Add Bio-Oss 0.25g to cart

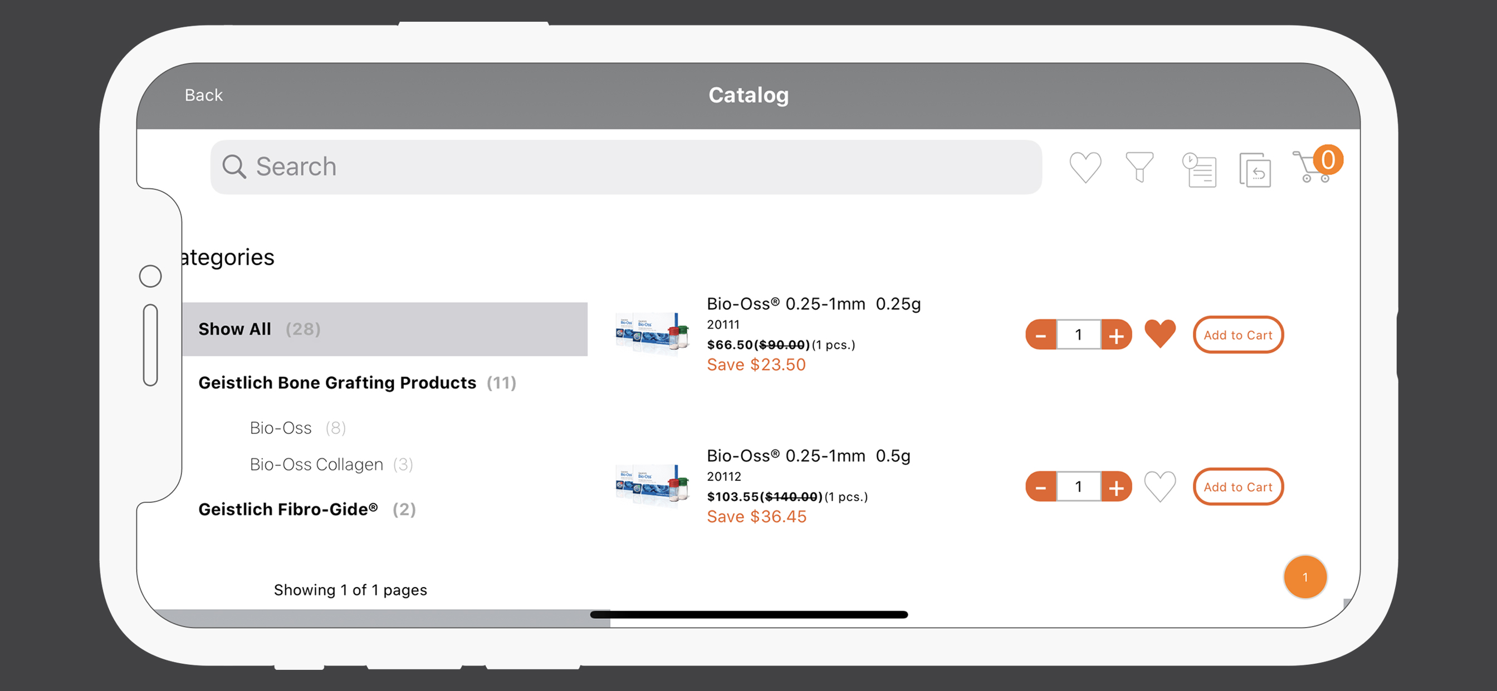click(1238, 334)
